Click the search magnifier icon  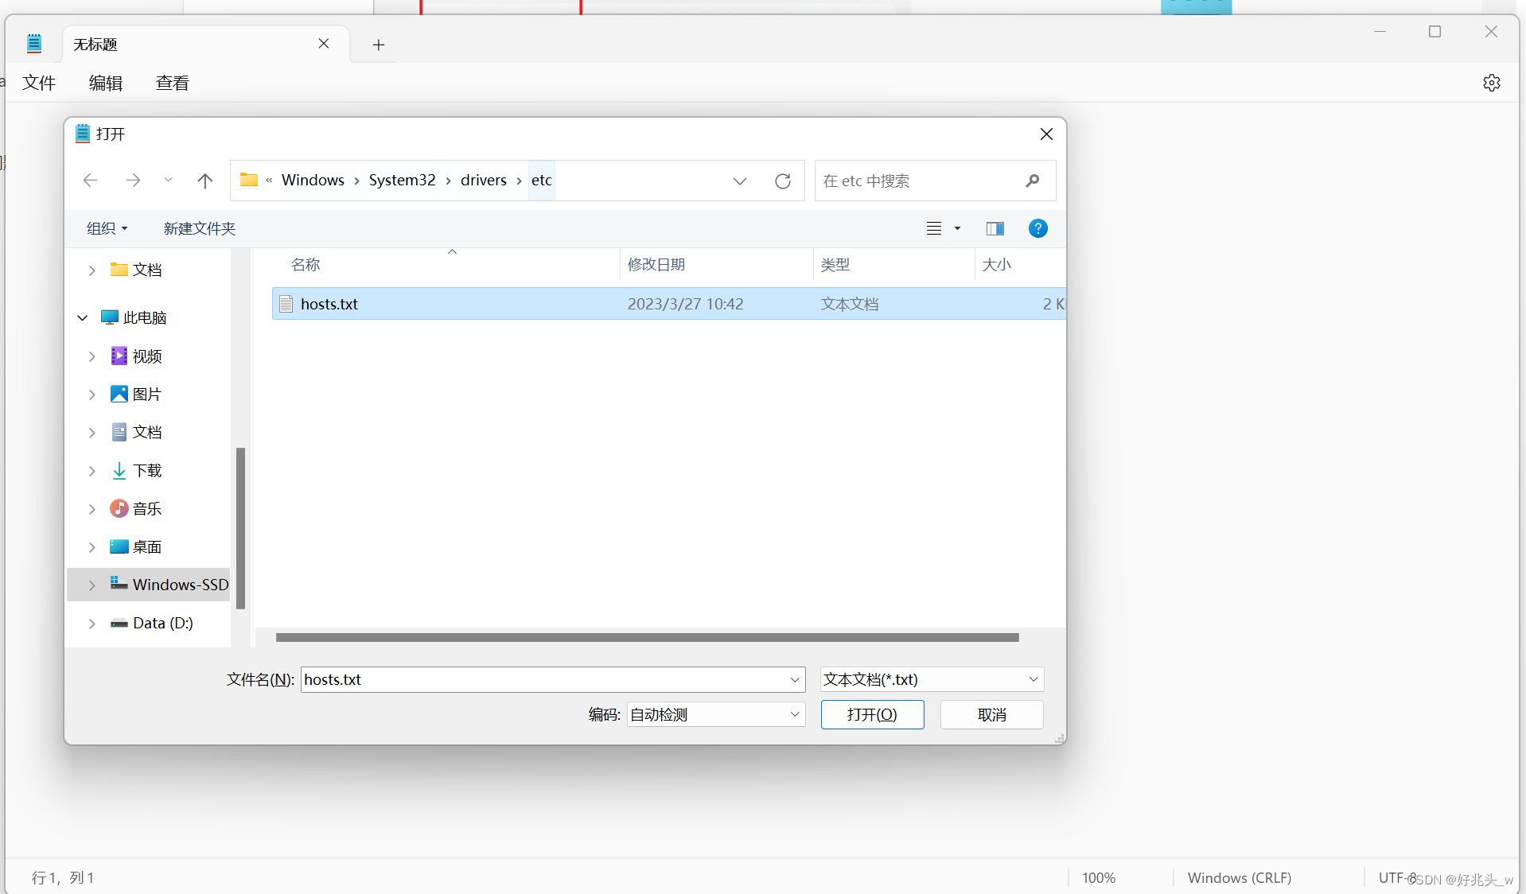1033,181
